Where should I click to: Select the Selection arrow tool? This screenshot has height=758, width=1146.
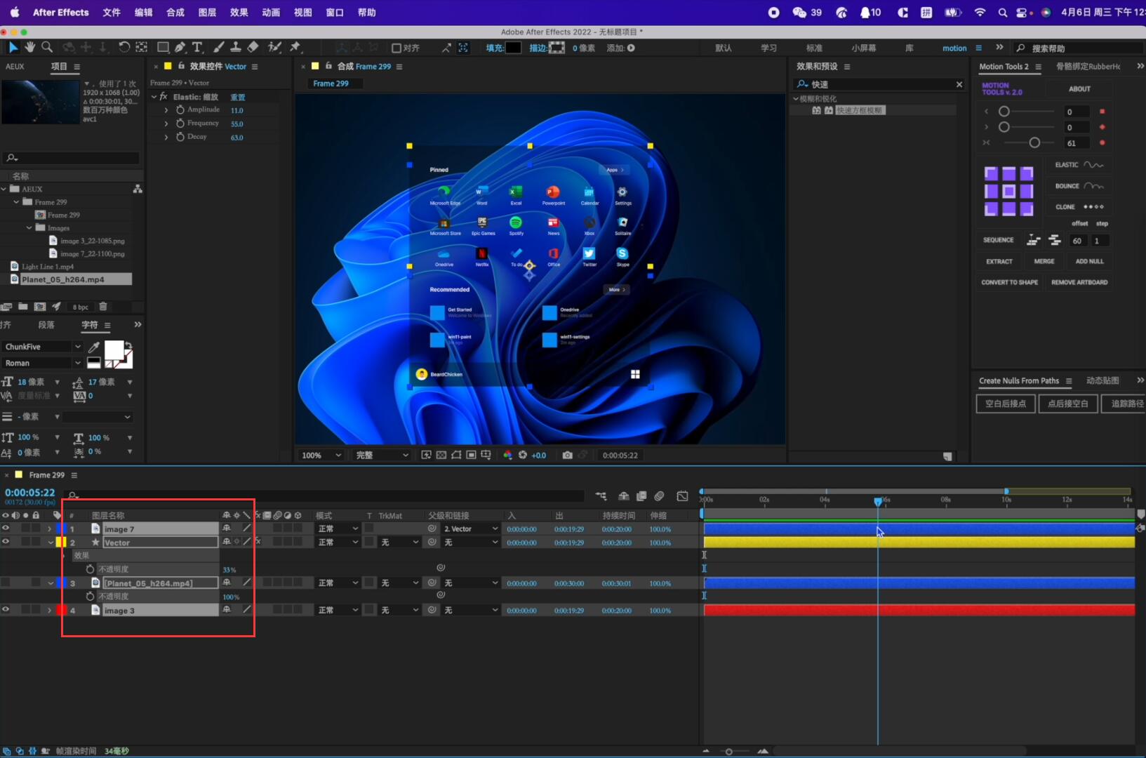coord(13,47)
